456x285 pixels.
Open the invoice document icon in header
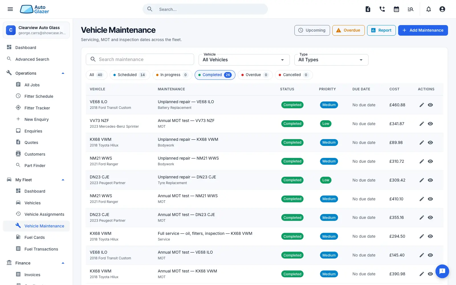[368, 9]
